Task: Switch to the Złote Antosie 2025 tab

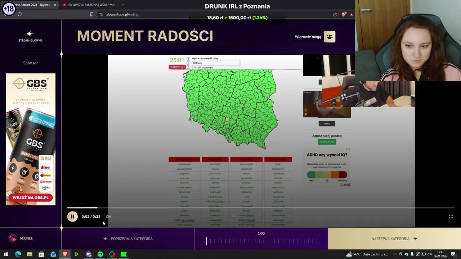Action: click(x=31, y=5)
